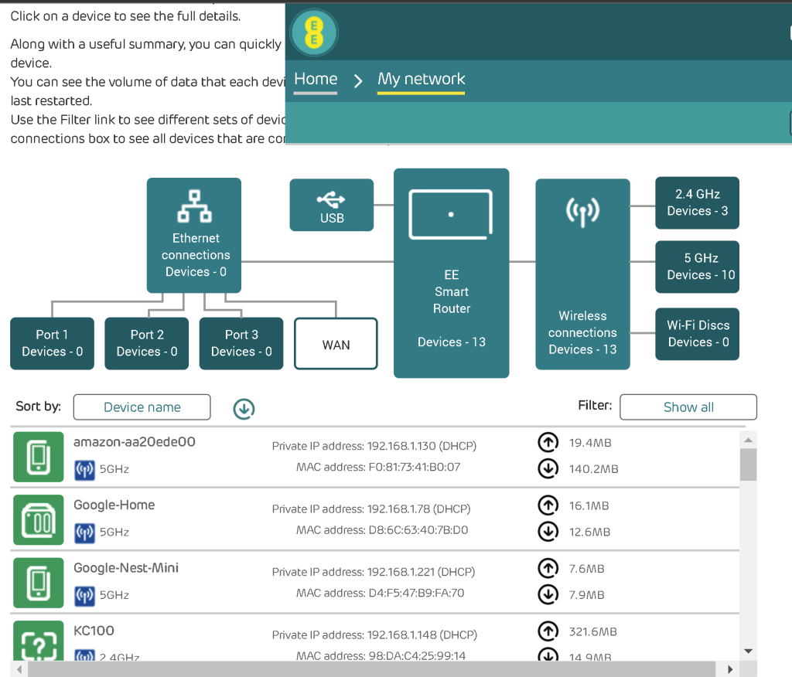This screenshot has height=677, width=792.
Task: Show 5 GHz devices
Action: tap(697, 267)
